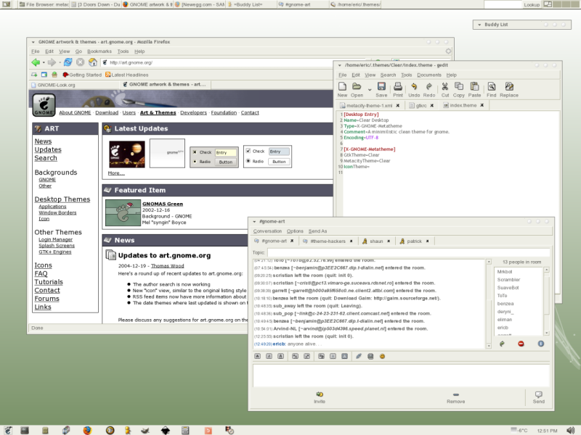Switch to gtkrc tab in gedit
This screenshot has height=435, width=581.
[421, 105]
